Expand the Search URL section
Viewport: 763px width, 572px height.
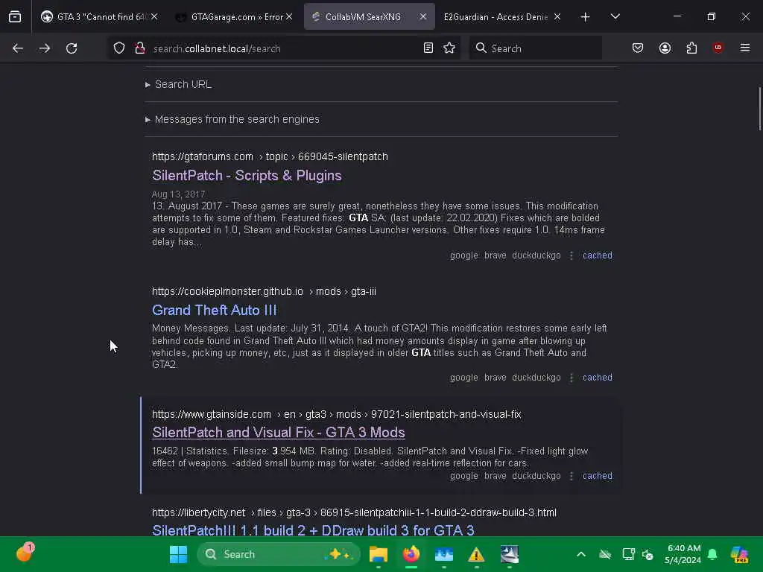point(178,84)
